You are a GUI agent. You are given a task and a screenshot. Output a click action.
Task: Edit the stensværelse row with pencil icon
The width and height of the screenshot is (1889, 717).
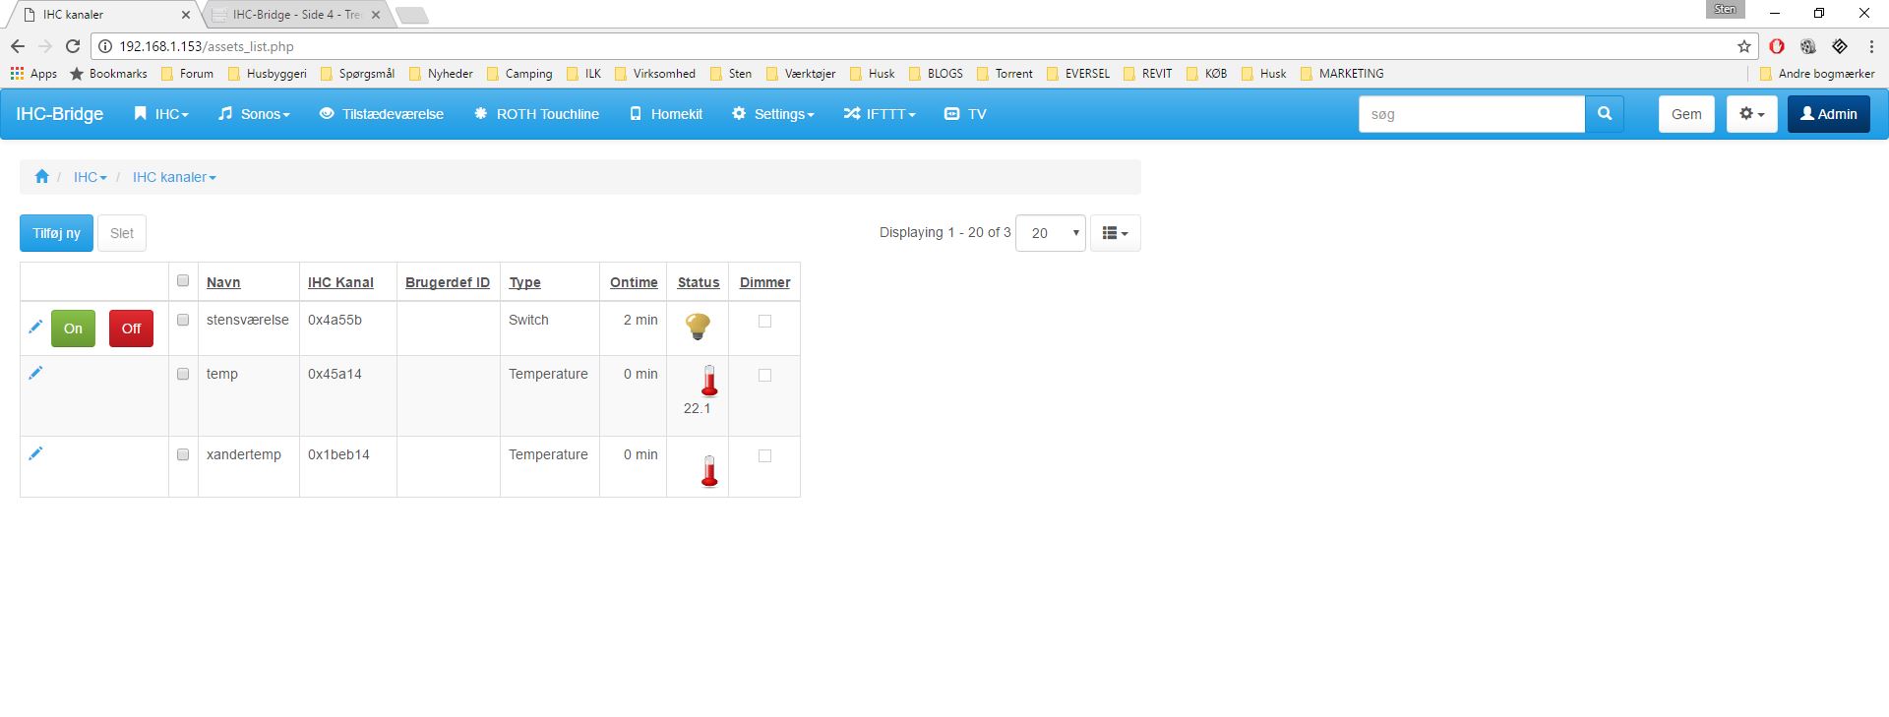click(35, 327)
